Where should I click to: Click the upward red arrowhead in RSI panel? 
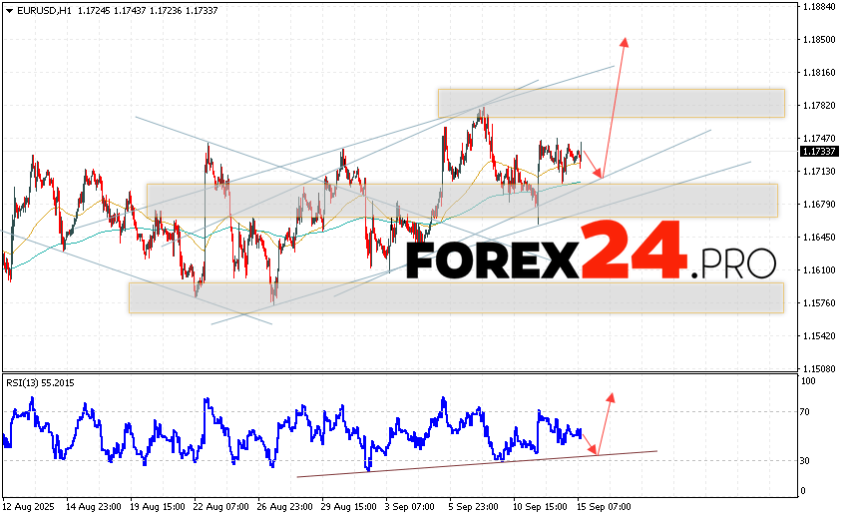pos(610,397)
